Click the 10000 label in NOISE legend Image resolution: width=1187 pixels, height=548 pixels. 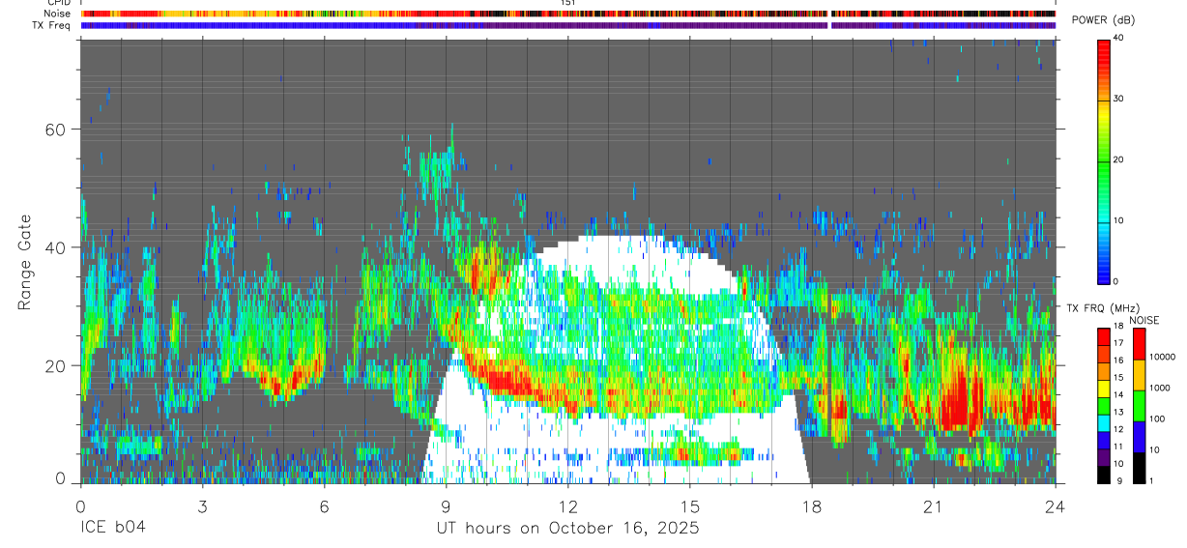[1162, 356]
